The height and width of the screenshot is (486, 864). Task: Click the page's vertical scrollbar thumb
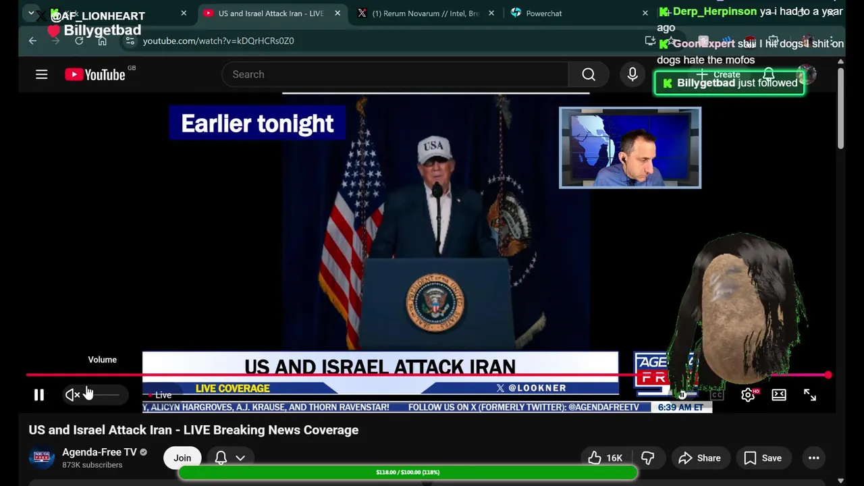[x=840, y=108]
